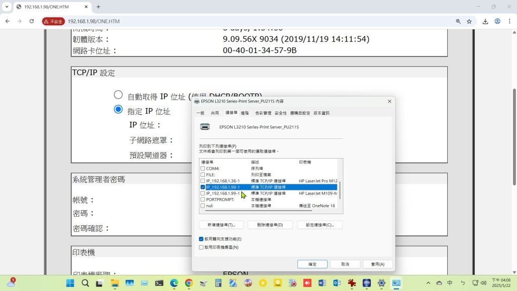This screenshot has width=517, height=291.
Task: Launch Microsoft Edge from the taskbar
Action: (x=174, y=283)
